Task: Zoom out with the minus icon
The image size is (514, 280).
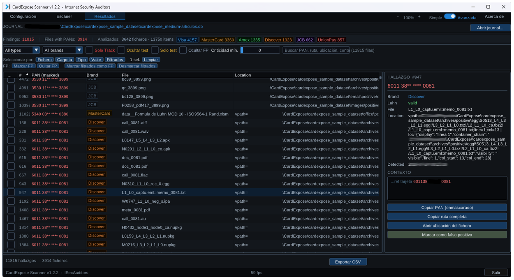Action: [x=398, y=17]
